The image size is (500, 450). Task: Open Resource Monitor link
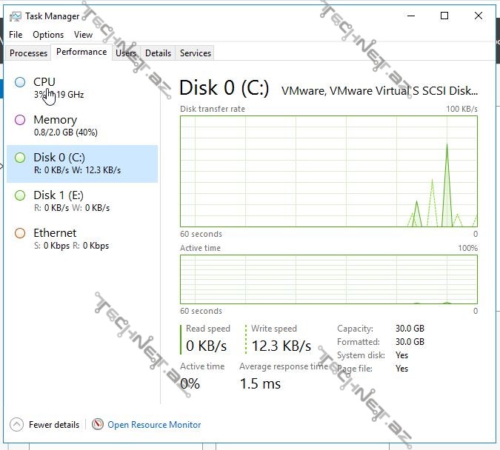154,425
